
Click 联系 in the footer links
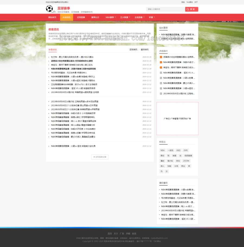134,234
